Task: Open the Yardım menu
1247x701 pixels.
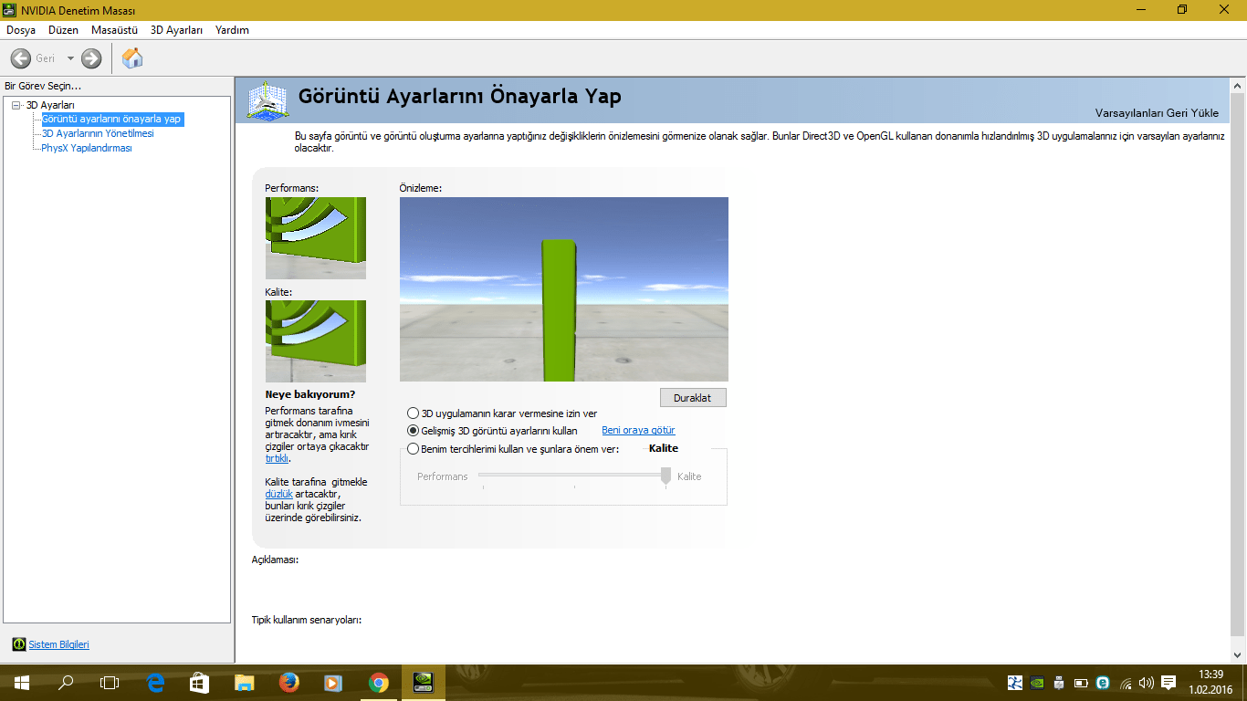Action: click(232, 30)
